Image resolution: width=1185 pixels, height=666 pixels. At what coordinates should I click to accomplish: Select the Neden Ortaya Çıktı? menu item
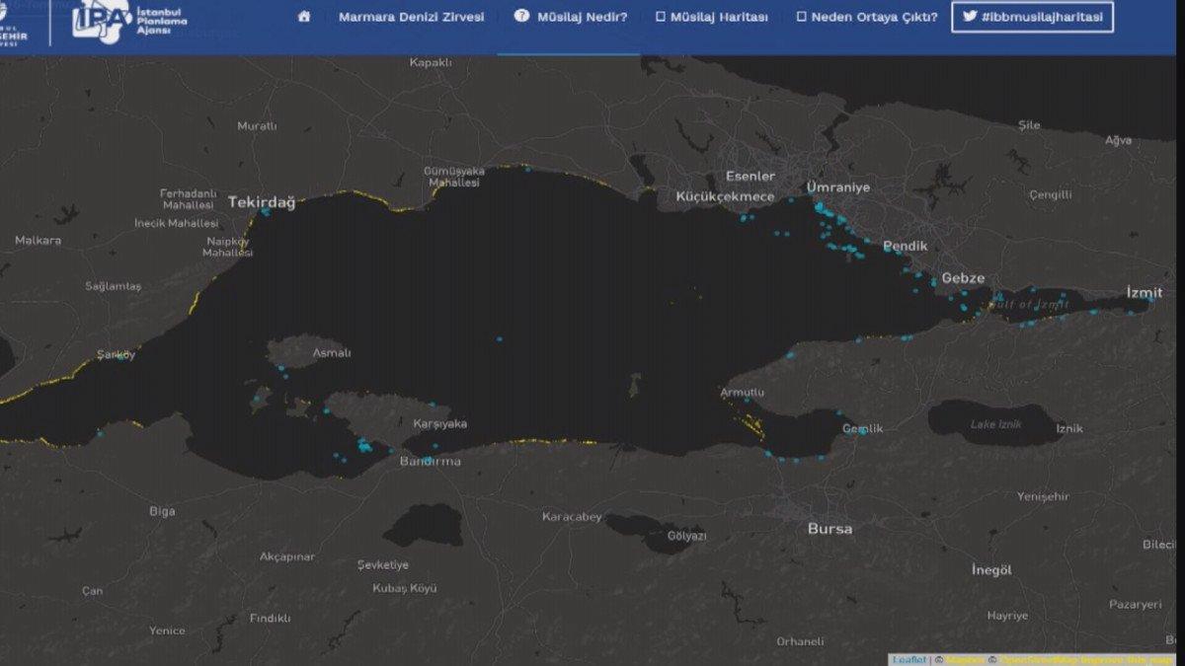coord(874,17)
